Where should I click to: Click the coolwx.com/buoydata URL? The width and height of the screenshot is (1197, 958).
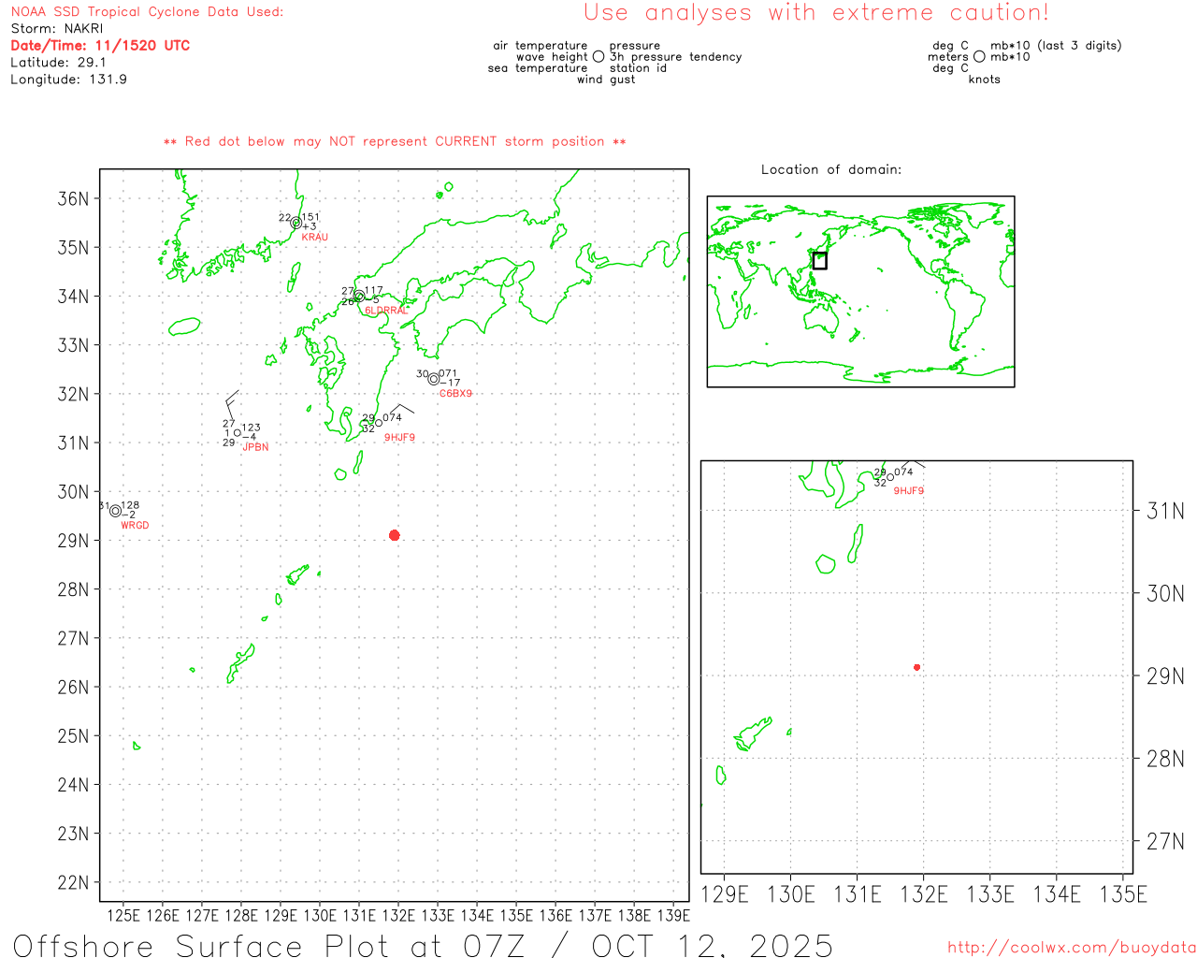1072,948
